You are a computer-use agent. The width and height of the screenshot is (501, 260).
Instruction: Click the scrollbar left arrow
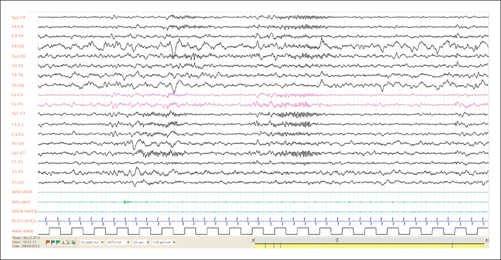(x=253, y=240)
